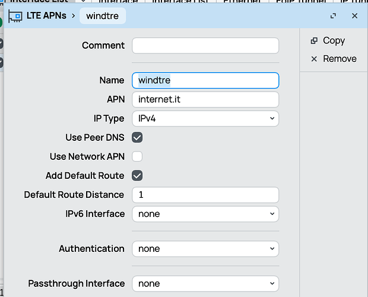Copy this APN entry

tap(328, 40)
